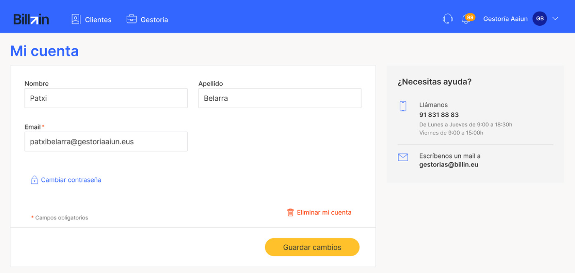Expand the account menu chevron

point(555,19)
